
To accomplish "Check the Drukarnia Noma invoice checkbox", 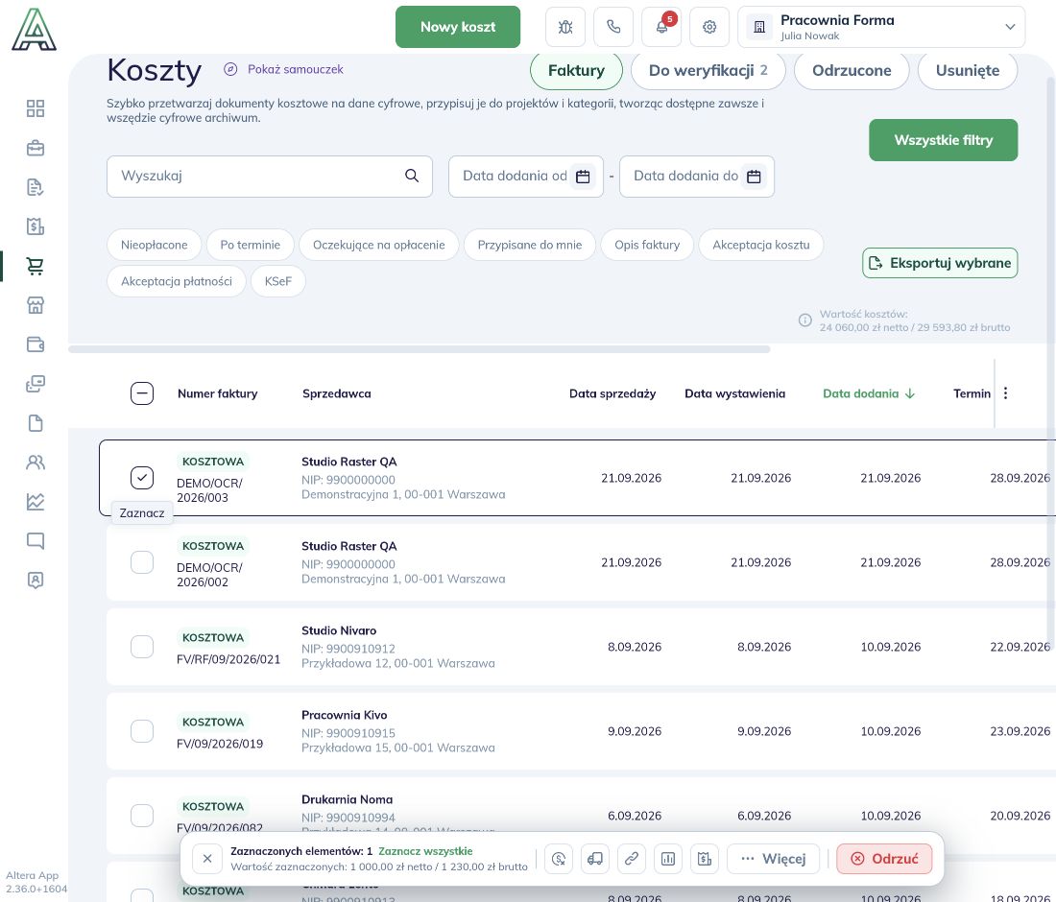I will point(142,816).
